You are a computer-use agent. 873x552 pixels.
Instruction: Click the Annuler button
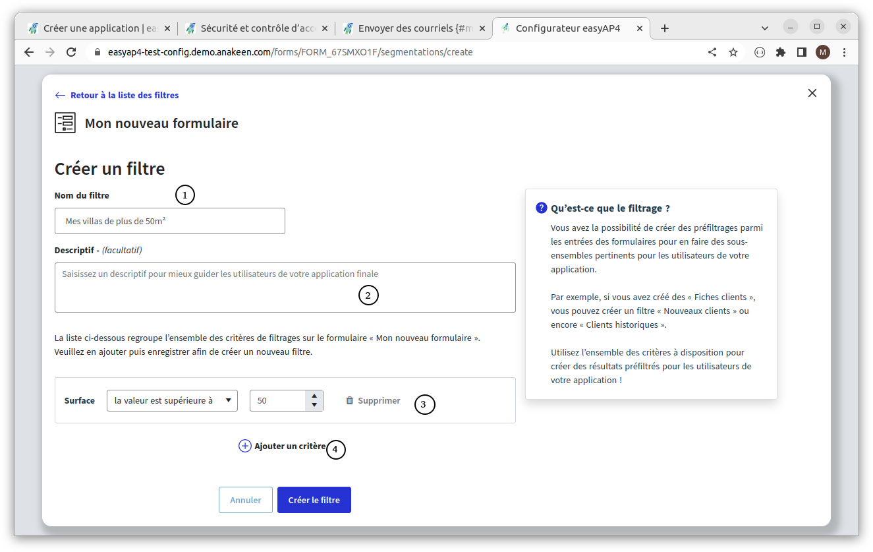(x=246, y=500)
